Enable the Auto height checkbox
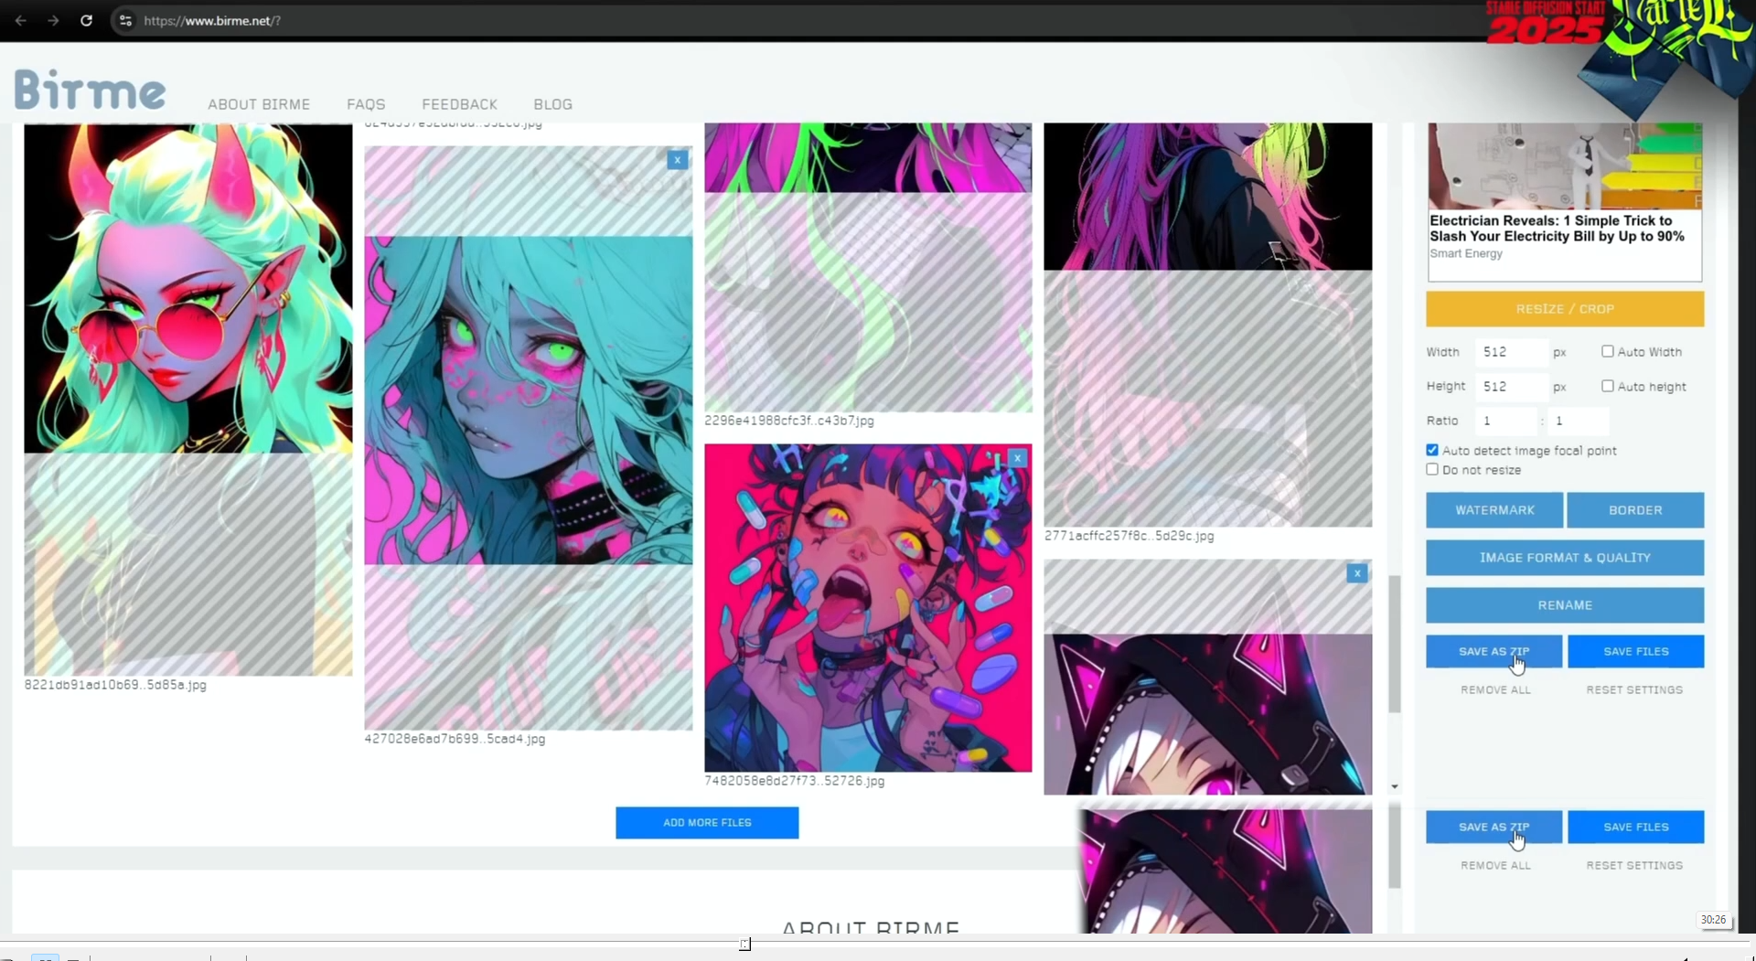 point(1607,386)
